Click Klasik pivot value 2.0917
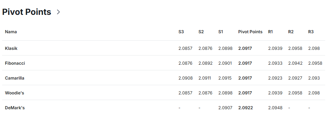Viewport: 328px width, 128px height. tap(245, 48)
